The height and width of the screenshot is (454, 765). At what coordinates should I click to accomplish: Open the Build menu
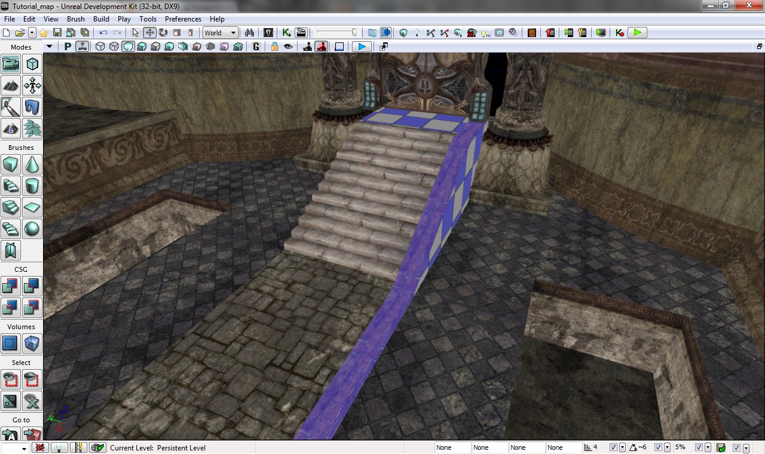coord(101,19)
